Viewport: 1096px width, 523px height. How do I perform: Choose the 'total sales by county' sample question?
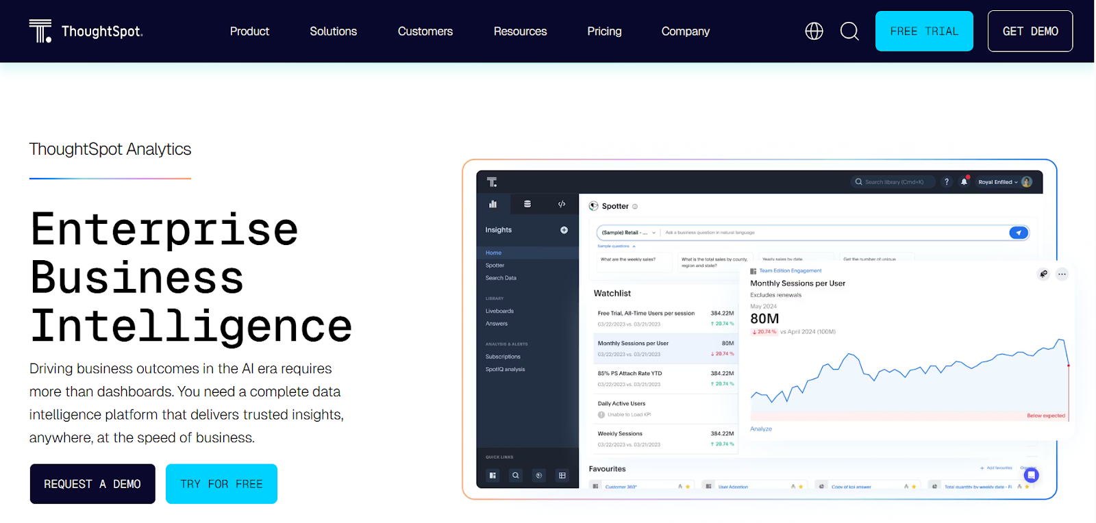715,262
